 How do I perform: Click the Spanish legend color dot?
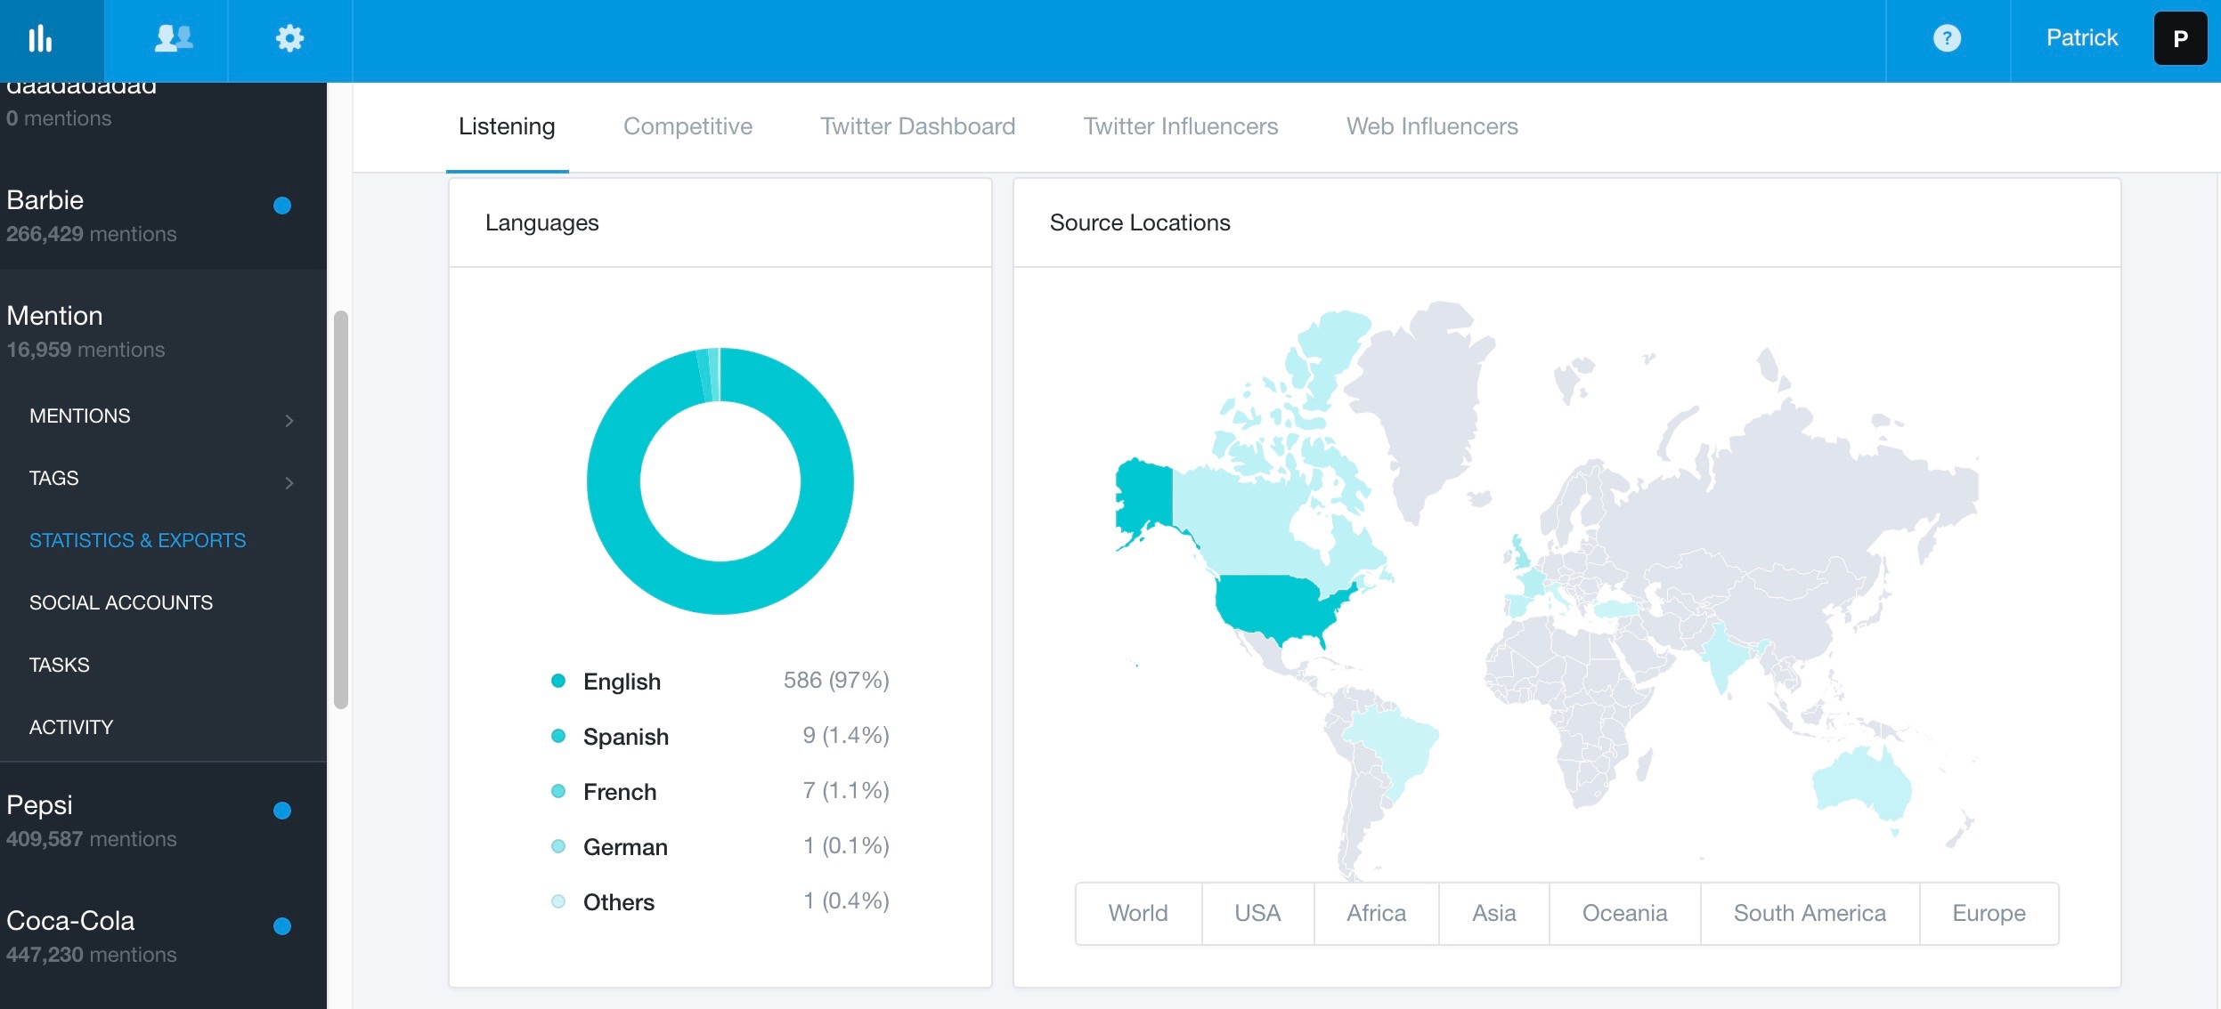coord(558,736)
